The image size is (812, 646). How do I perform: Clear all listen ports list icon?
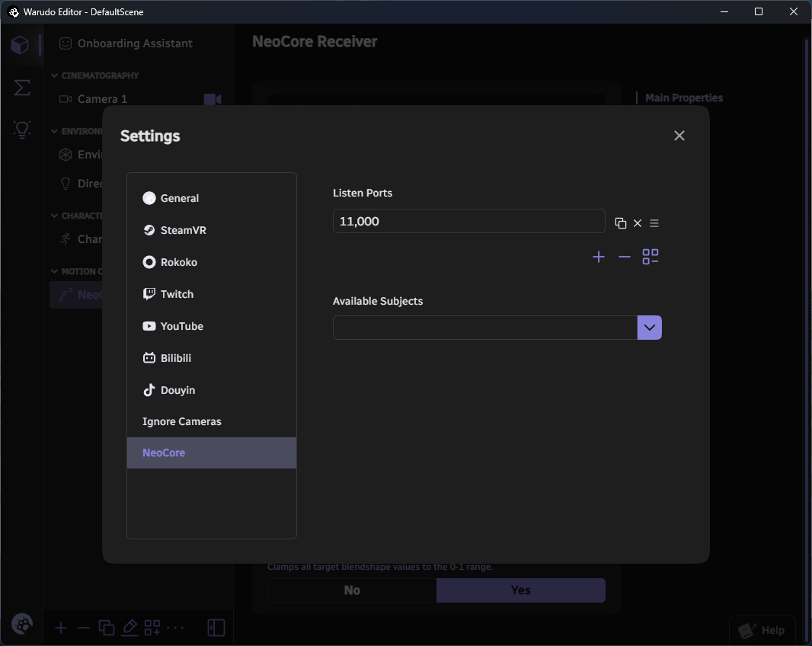651,257
